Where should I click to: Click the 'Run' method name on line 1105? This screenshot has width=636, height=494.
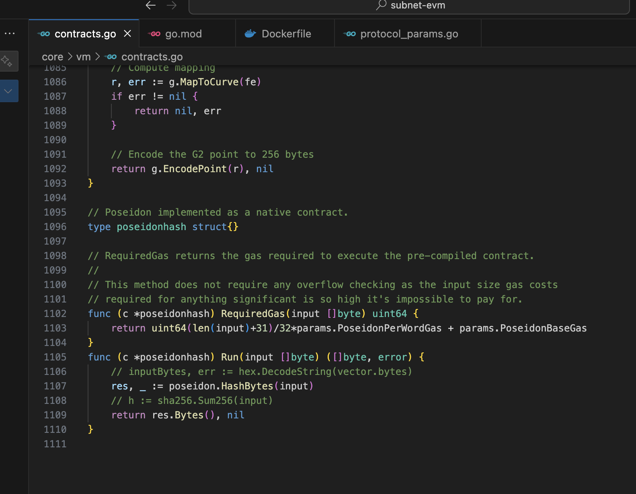pyautogui.click(x=230, y=357)
